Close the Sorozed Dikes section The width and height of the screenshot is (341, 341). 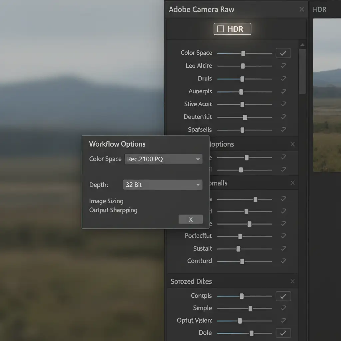tap(292, 281)
